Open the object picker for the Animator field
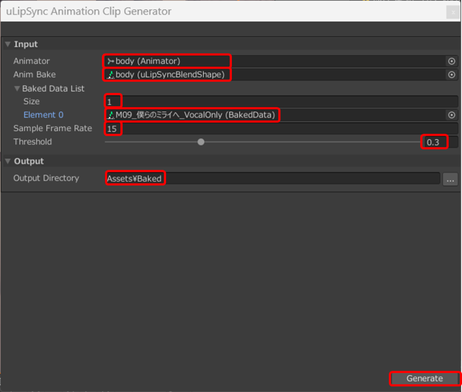Image resolution: width=462 pixels, height=392 pixels. [x=451, y=61]
